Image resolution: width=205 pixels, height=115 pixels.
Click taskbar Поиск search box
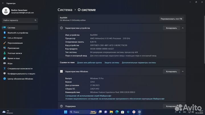pyautogui.click(x=83, y=112)
